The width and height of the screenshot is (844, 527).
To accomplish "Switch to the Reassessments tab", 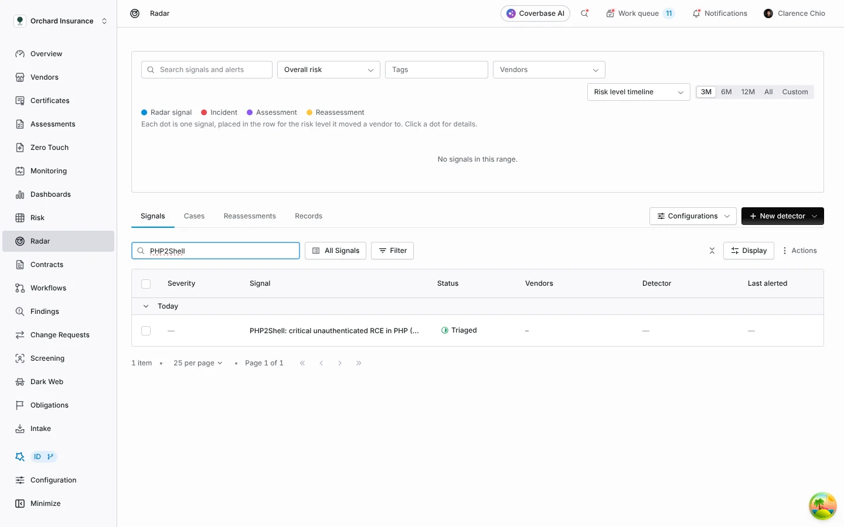I will coord(250,216).
